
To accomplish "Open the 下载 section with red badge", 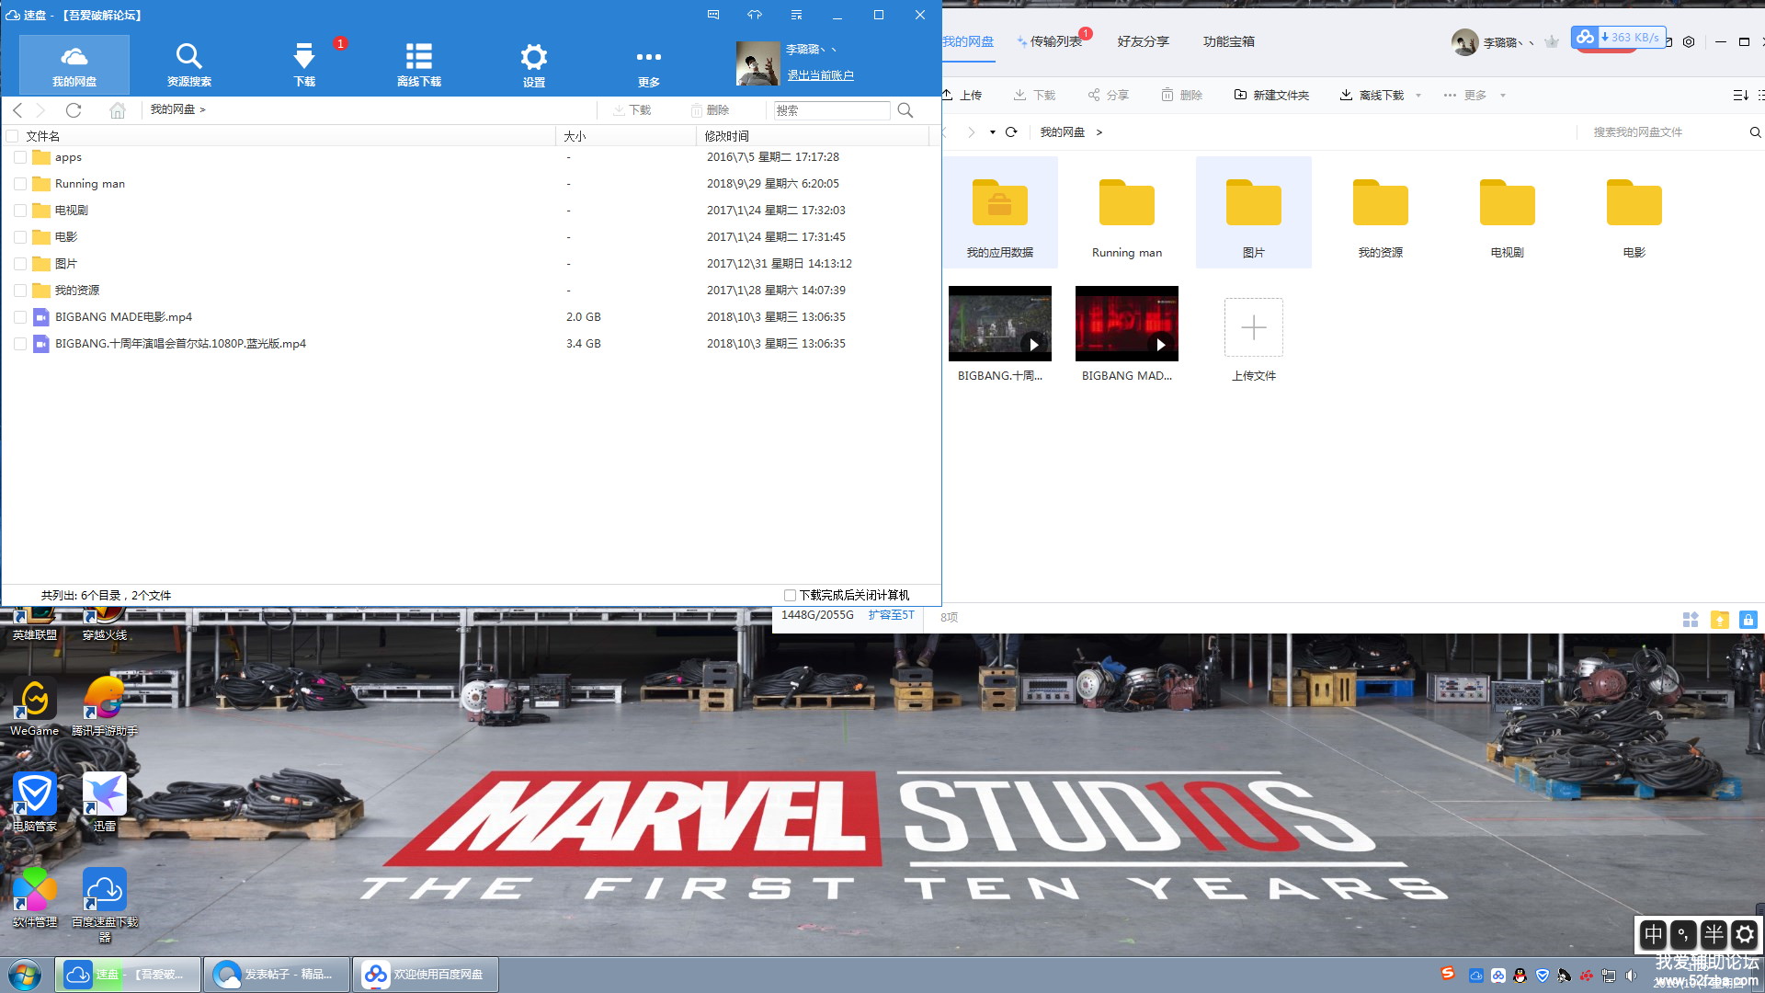I will [304, 65].
